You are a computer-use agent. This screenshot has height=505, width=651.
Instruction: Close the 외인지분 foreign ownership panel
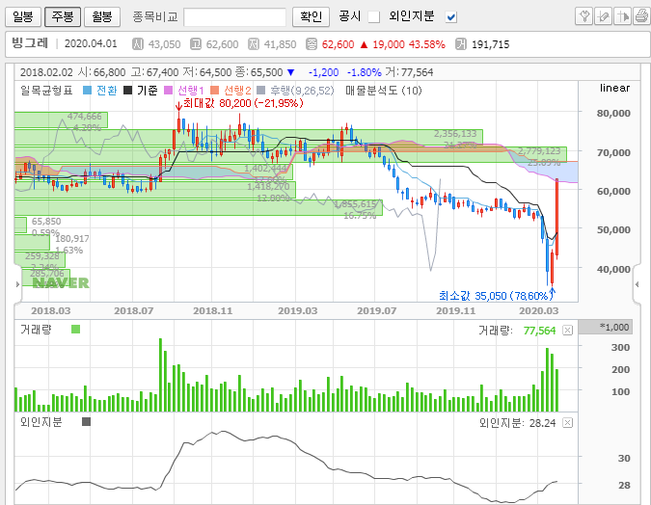pos(567,423)
